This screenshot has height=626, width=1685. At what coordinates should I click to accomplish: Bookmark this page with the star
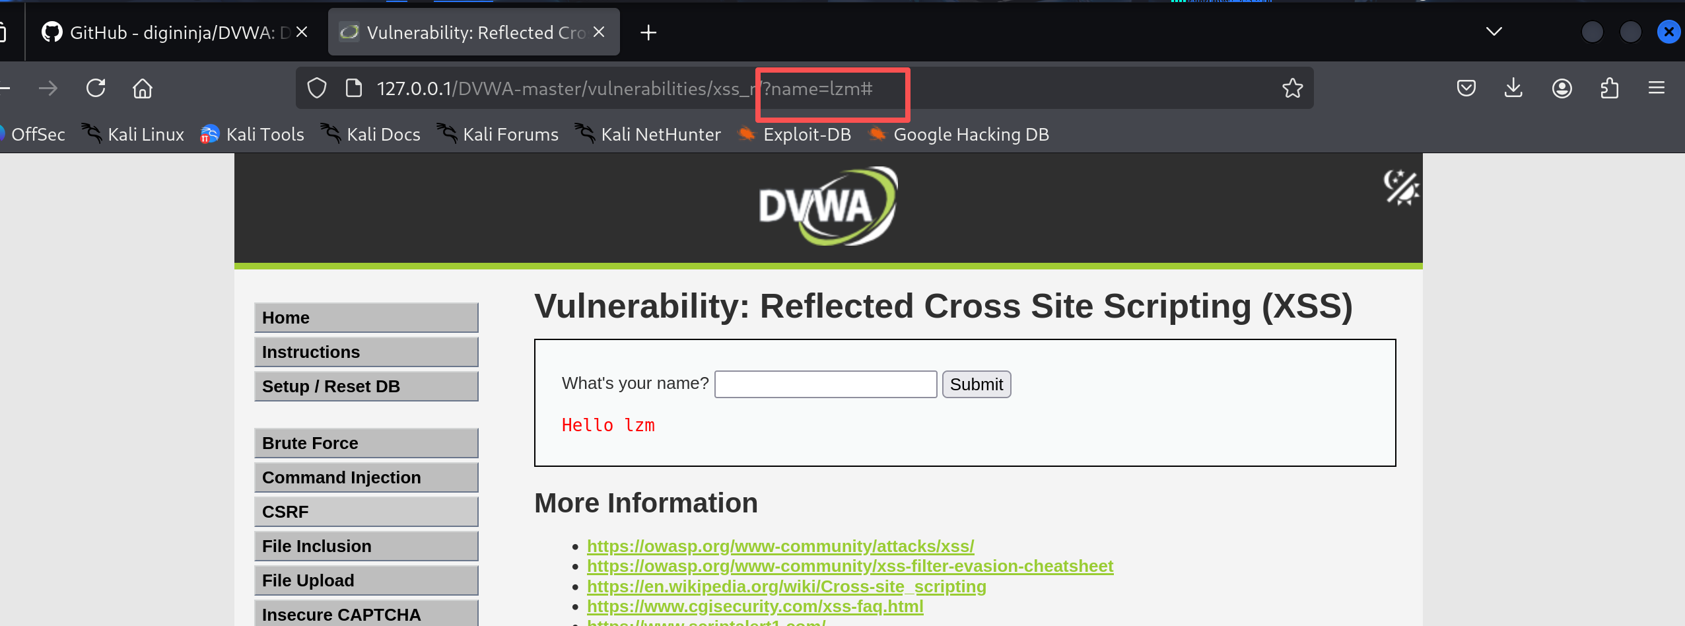pyautogui.click(x=1292, y=88)
